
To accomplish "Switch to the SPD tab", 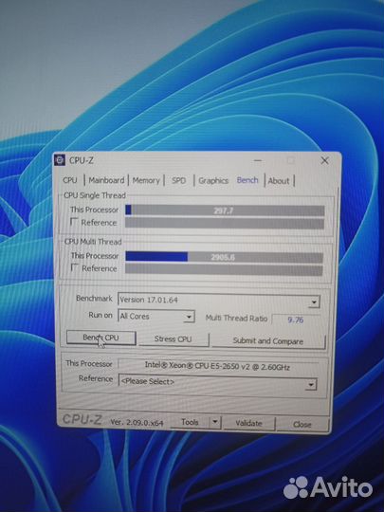I will [x=178, y=180].
